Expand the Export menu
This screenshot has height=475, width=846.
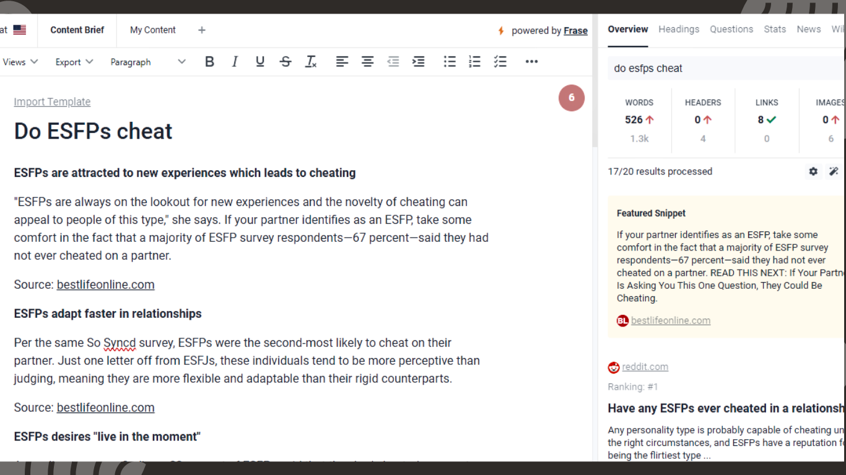pyautogui.click(x=74, y=62)
